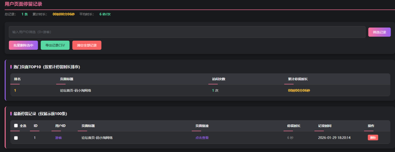Delete the record using 删除 button

[373, 138]
